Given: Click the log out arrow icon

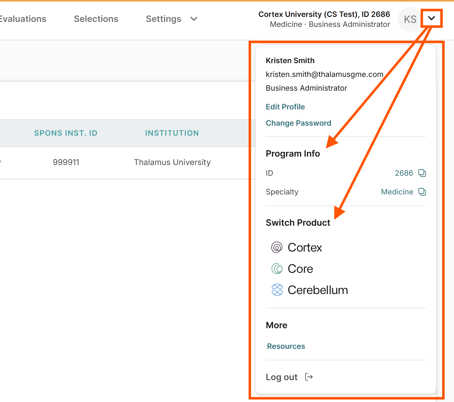Looking at the screenshot, I should [x=309, y=377].
